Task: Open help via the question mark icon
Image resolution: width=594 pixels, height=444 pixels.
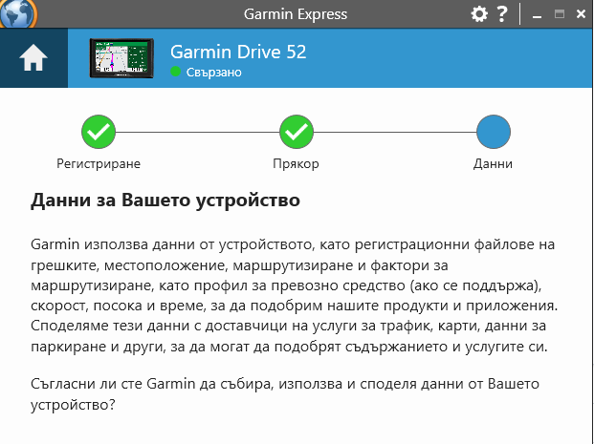Action: pos(502,14)
